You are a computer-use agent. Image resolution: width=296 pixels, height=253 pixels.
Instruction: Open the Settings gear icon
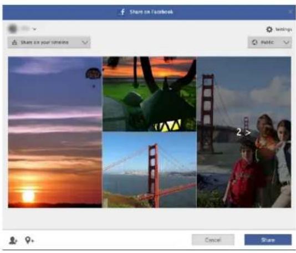pyautogui.click(x=269, y=29)
